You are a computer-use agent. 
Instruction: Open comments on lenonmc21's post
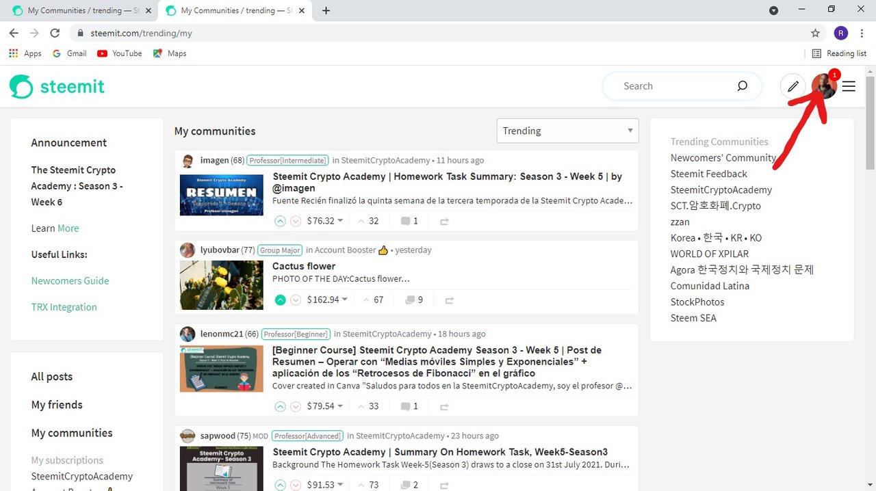point(409,406)
